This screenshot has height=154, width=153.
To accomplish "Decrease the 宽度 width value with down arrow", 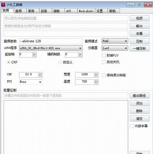I will coord(96,76).
